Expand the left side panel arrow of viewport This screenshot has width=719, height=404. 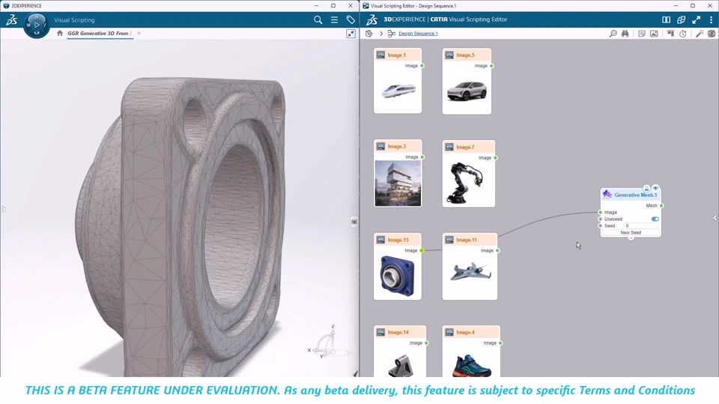point(4,209)
